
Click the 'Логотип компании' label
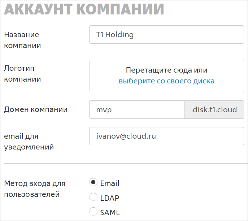tap(22, 74)
